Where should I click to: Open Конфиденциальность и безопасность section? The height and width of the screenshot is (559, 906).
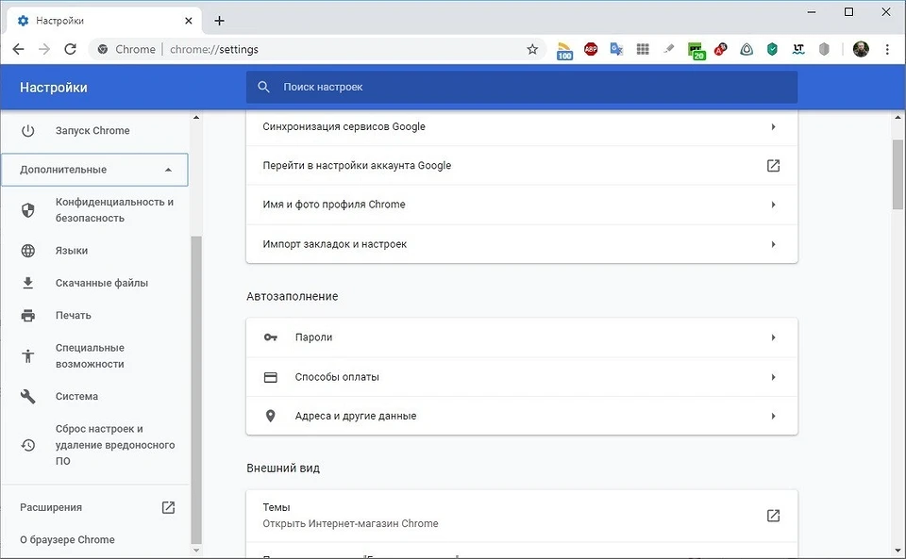tap(113, 210)
